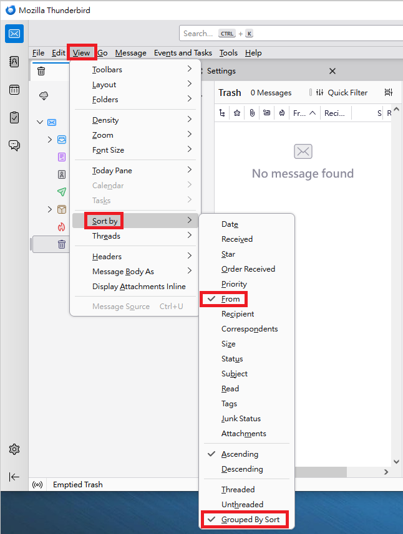Viewport: 403px width, 534px height.
Task: Open the View menu
Action: (81, 53)
